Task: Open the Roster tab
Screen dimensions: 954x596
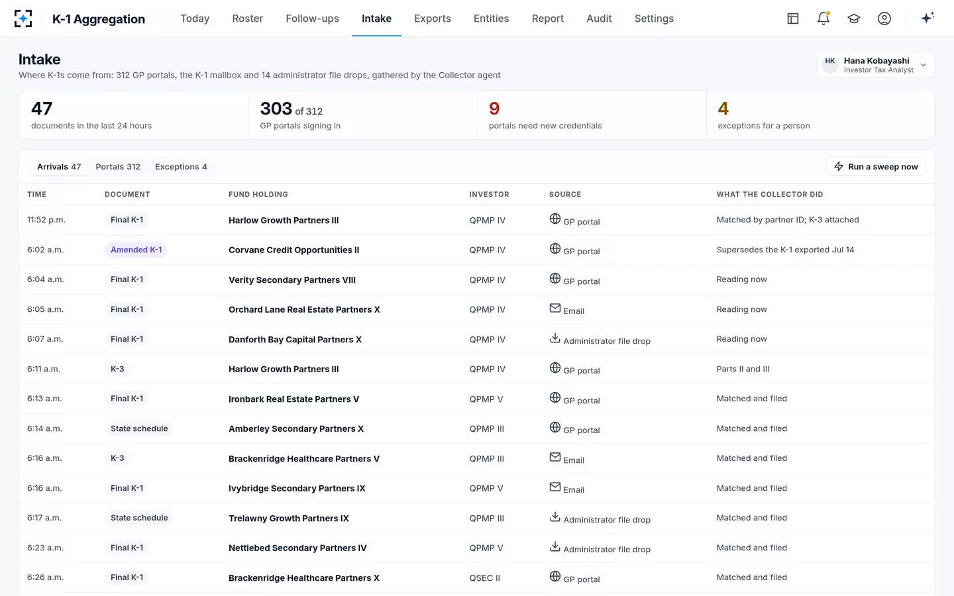Action: click(248, 19)
